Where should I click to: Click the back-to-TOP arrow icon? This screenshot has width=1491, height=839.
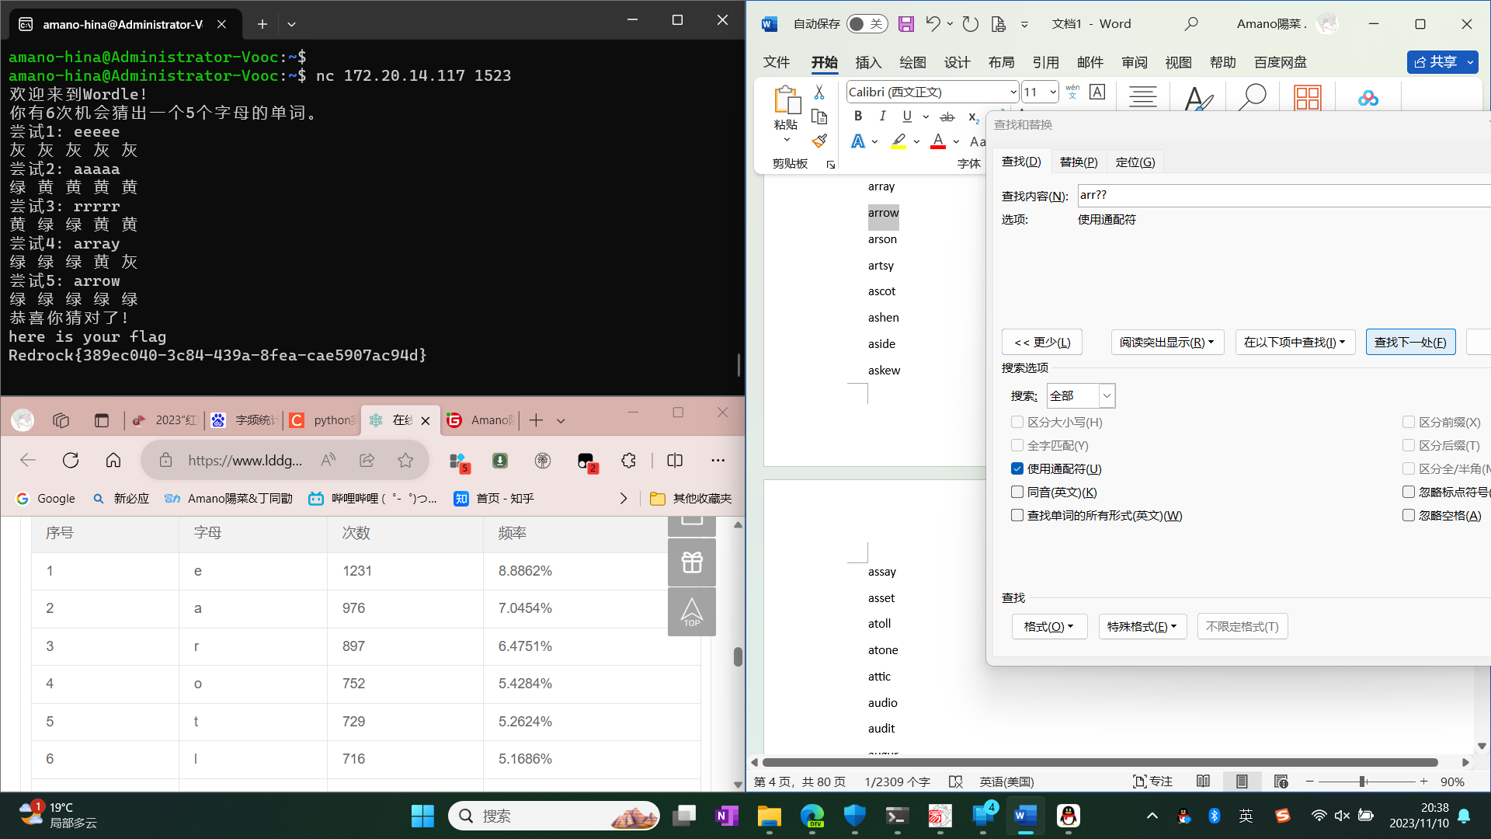692,612
